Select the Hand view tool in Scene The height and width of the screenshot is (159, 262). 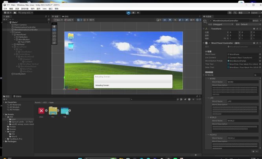[54, 27]
